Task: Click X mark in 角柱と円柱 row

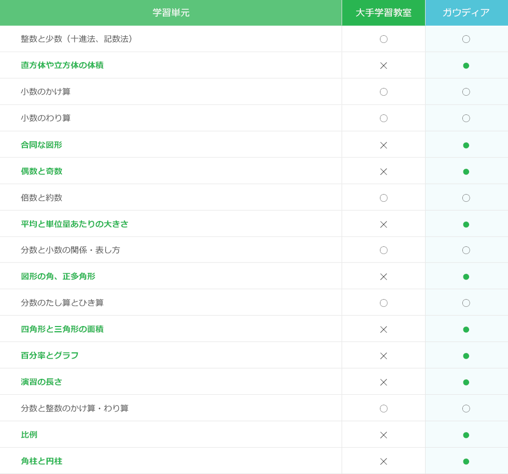Action: pos(384,462)
